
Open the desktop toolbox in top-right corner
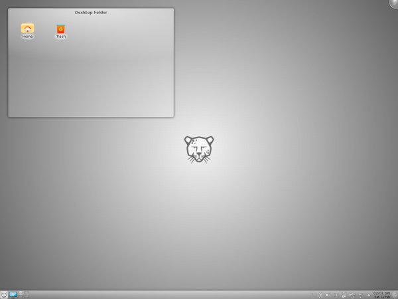point(393,3)
